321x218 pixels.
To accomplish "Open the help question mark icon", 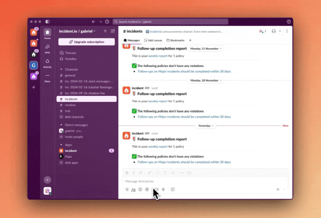I will click(x=289, y=21).
